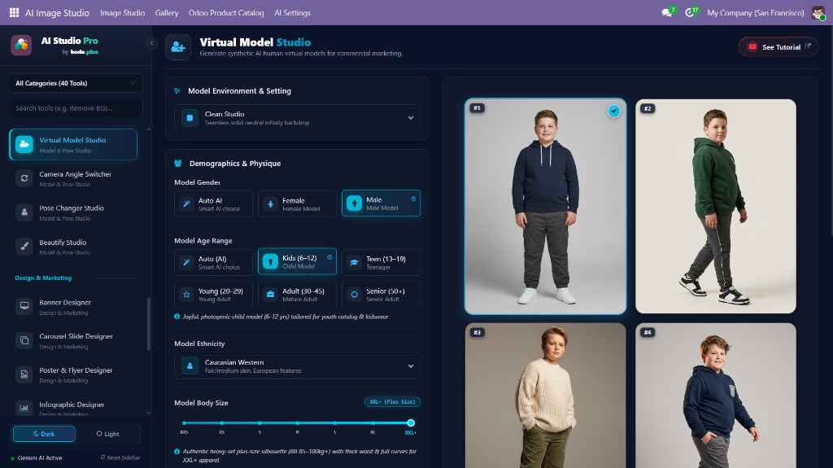Click the AI Image Studio app title
This screenshot has width=833, height=468.
58,13
